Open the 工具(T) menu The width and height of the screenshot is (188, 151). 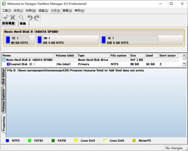coord(7,11)
